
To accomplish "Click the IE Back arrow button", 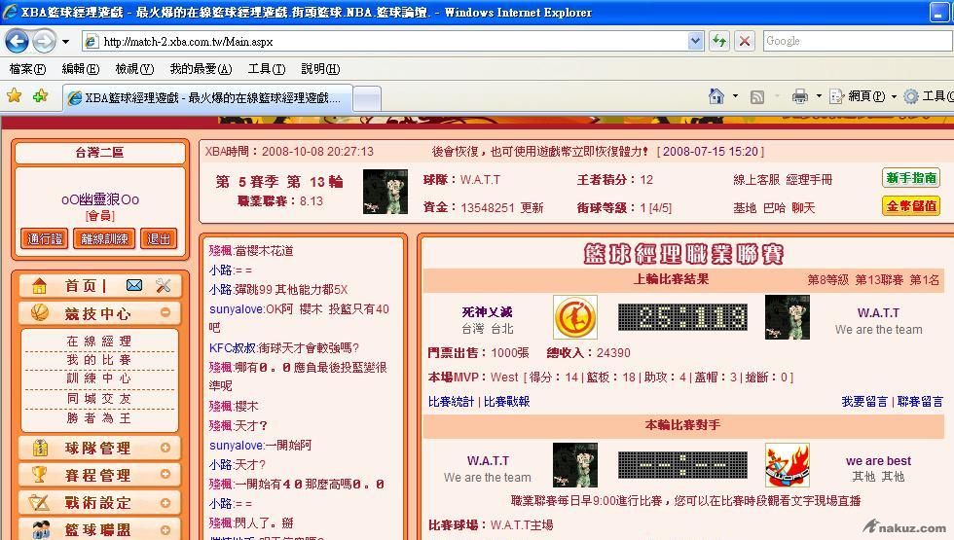I will click(17, 41).
